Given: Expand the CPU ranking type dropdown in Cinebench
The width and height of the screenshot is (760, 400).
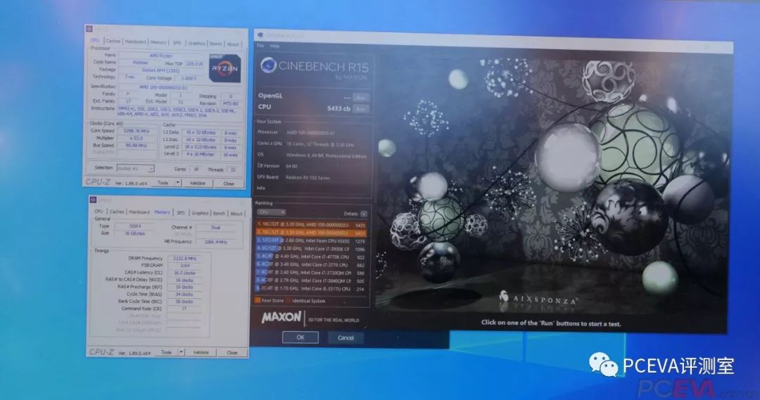Looking at the screenshot, I should point(271,212).
